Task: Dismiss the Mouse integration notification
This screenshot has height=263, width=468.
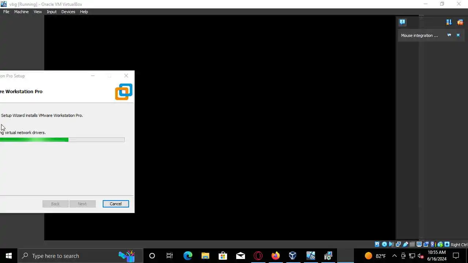Action: [x=458, y=35]
